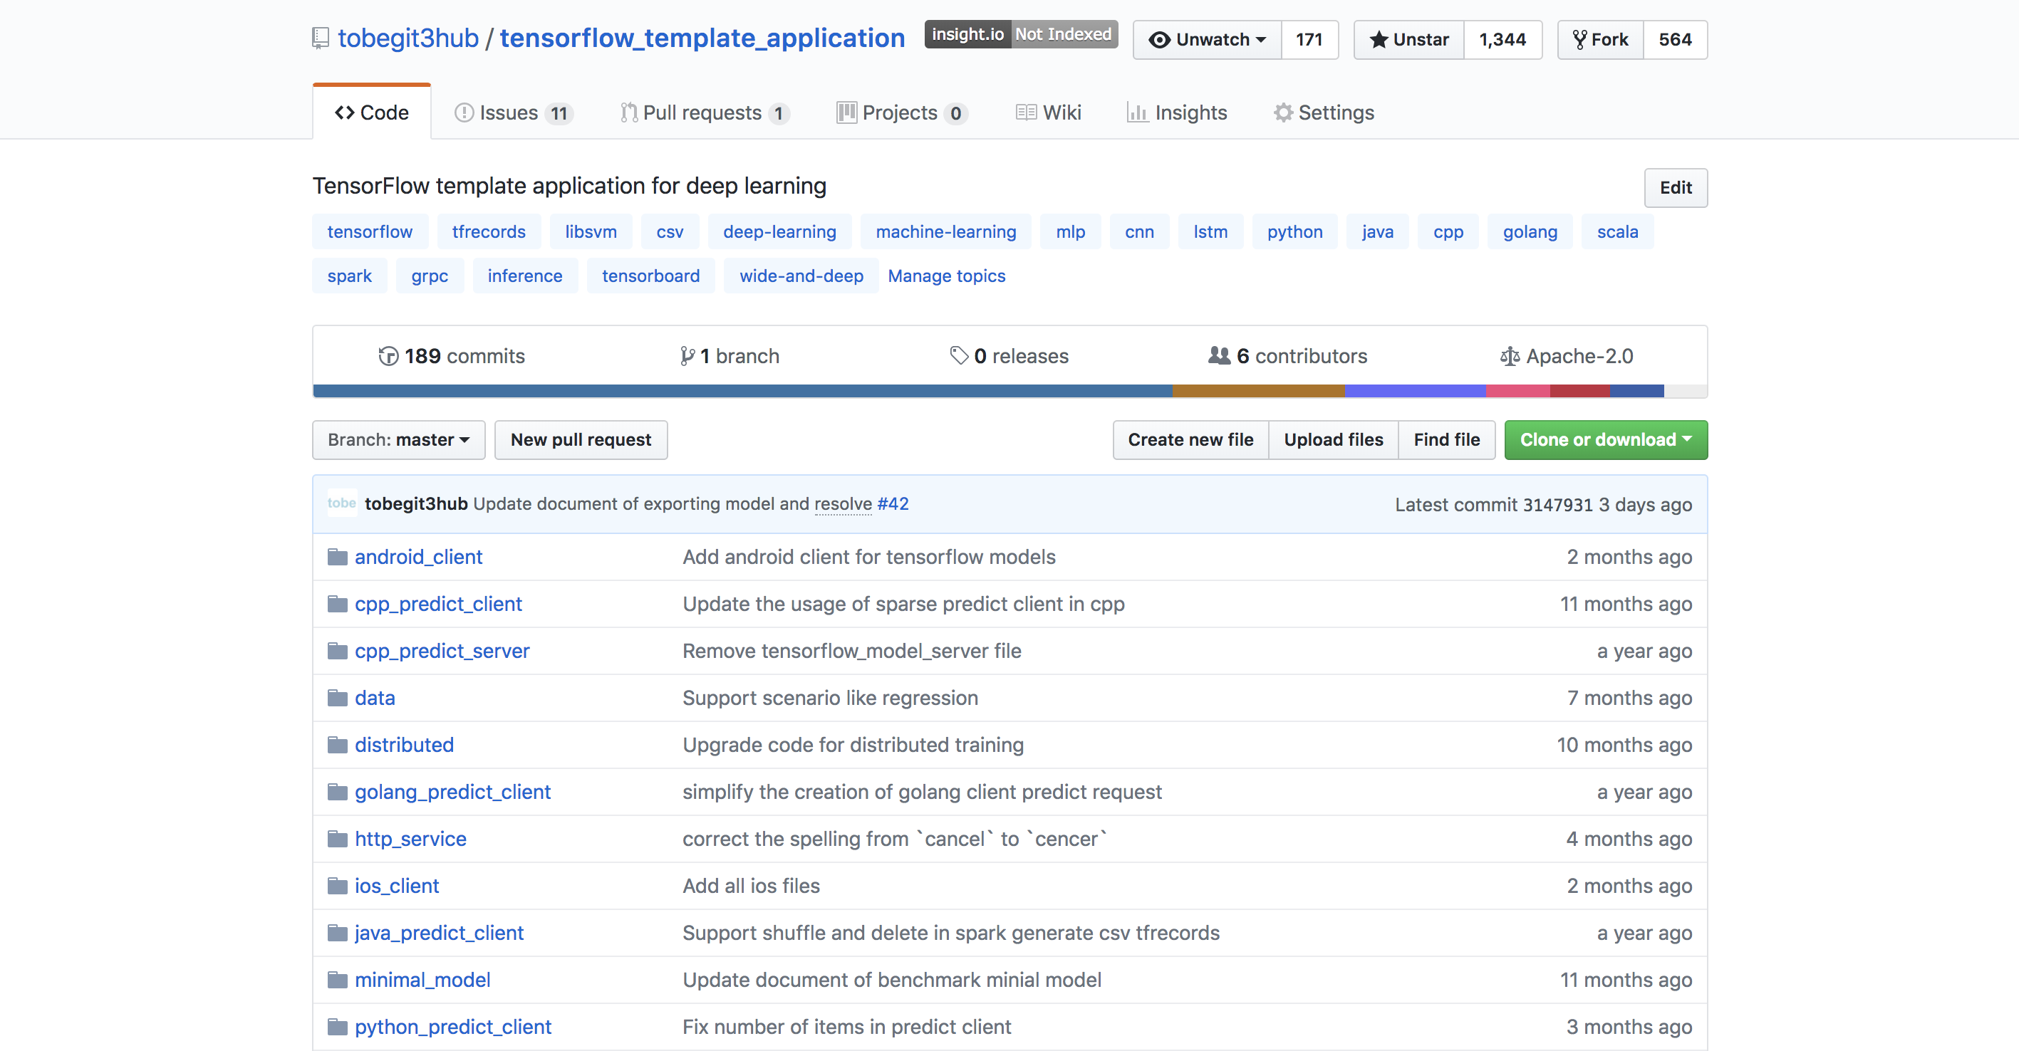Expand the Branch: master selector
2019x1051 pixels.
[398, 439]
